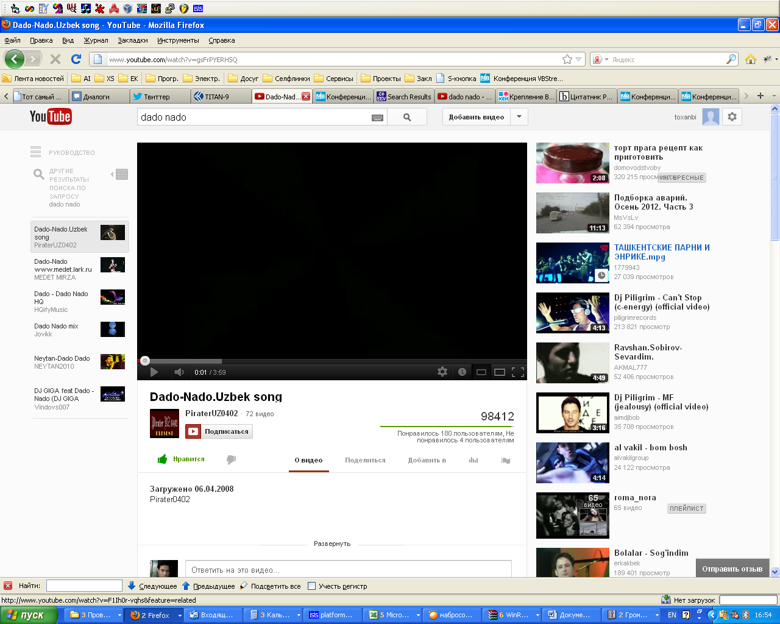780x624 pixels.
Task: Open video quality settings gear
Action: click(442, 372)
